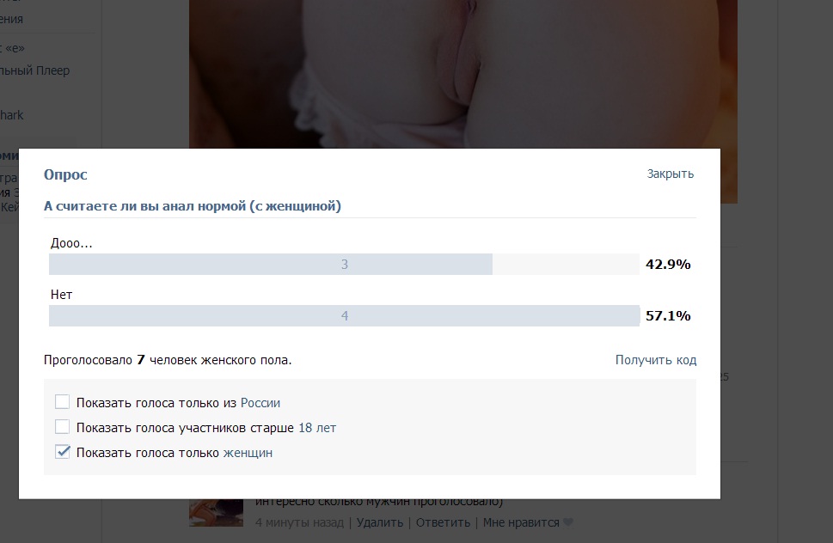Viewport: 833px width, 543px height.
Task: Click Ответить to reply to comment
Action: [443, 522]
